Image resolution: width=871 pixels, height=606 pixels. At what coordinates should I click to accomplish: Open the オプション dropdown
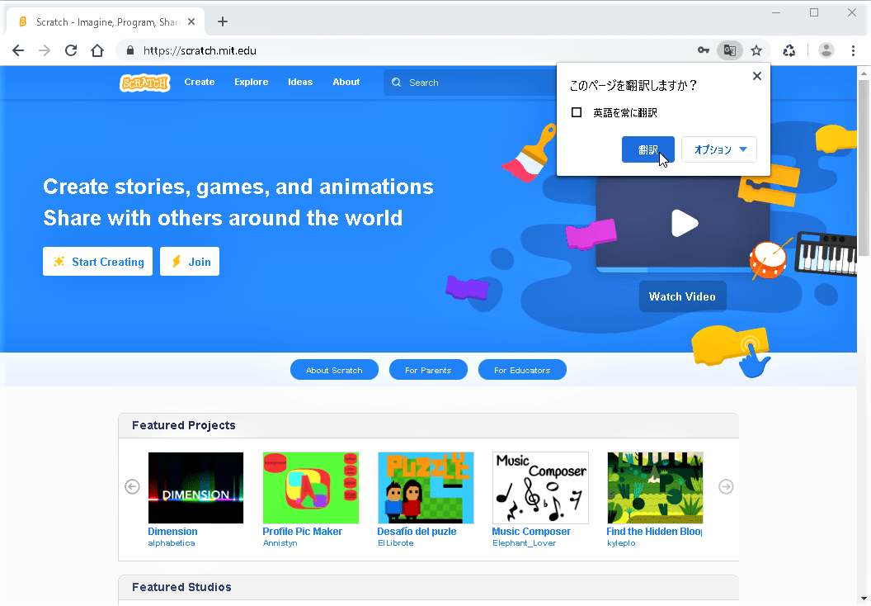pos(719,149)
